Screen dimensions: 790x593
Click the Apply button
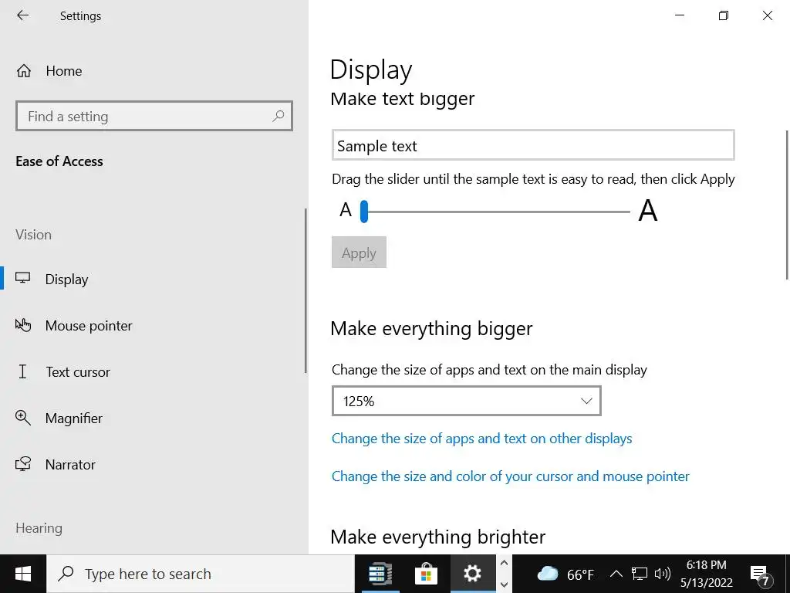click(x=359, y=252)
